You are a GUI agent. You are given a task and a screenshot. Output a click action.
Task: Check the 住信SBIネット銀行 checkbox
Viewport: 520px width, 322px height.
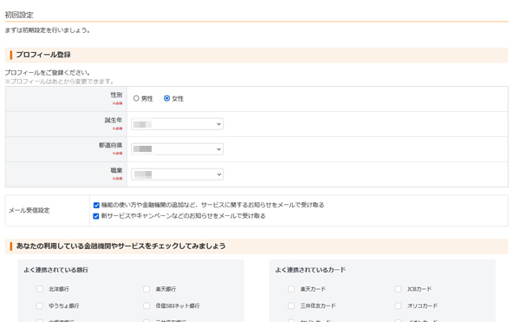[146, 306]
